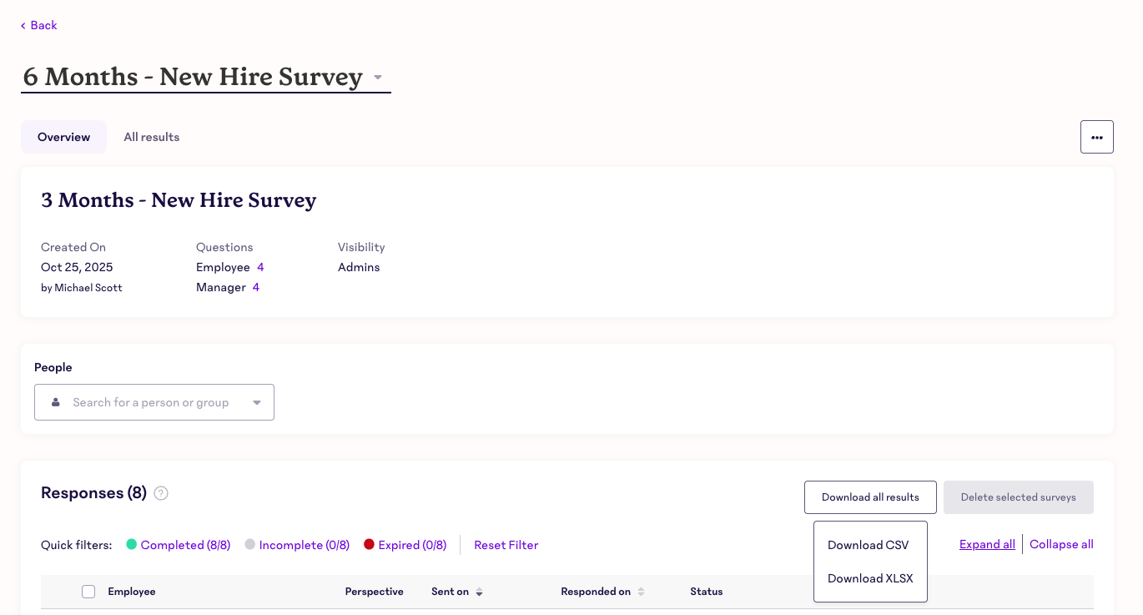Open the survey title dropdown arrow
Image resolution: width=1143 pixels, height=615 pixels.
[x=378, y=78]
